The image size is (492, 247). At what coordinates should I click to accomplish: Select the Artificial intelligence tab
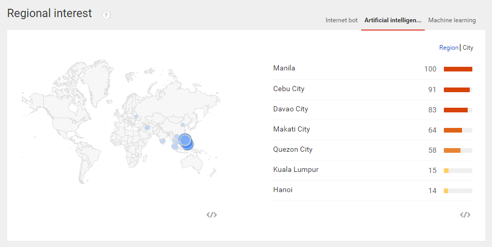click(393, 20)
